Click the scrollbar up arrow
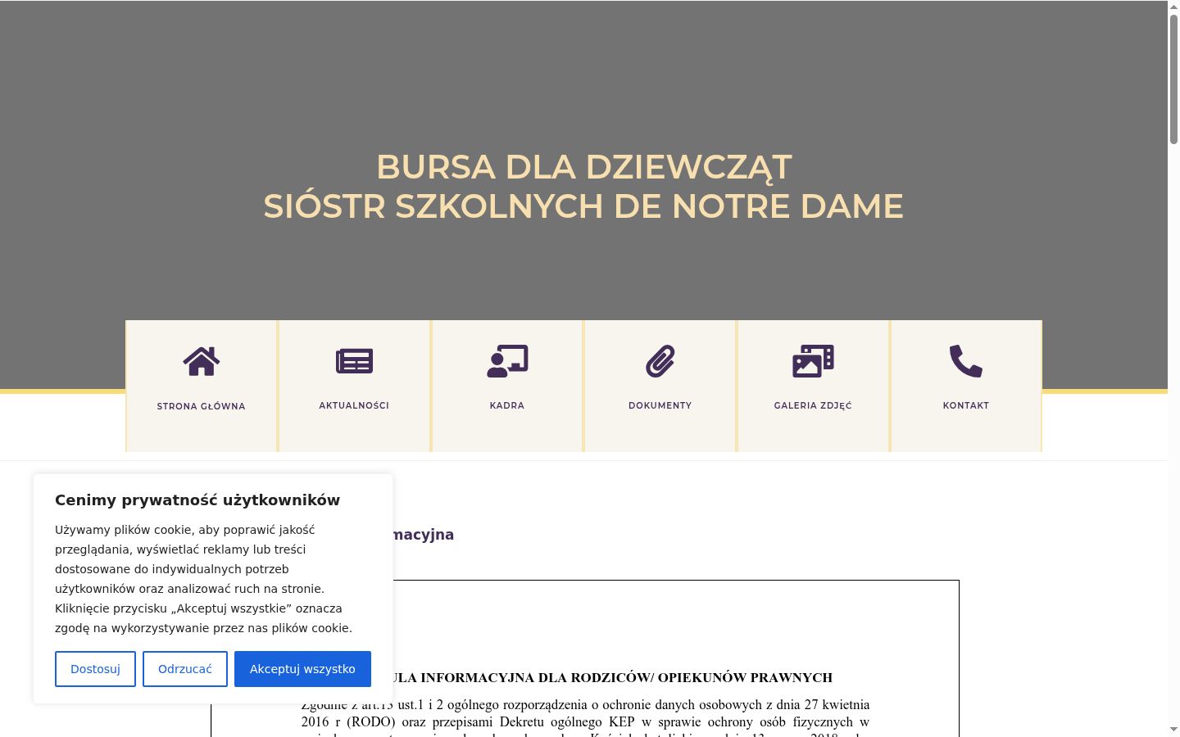The image size is (1180, 737). coord(1173,7)
